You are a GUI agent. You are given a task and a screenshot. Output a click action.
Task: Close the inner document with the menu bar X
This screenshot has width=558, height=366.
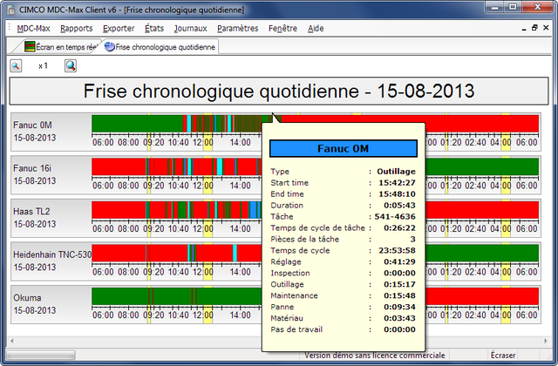tap(546, 28)
